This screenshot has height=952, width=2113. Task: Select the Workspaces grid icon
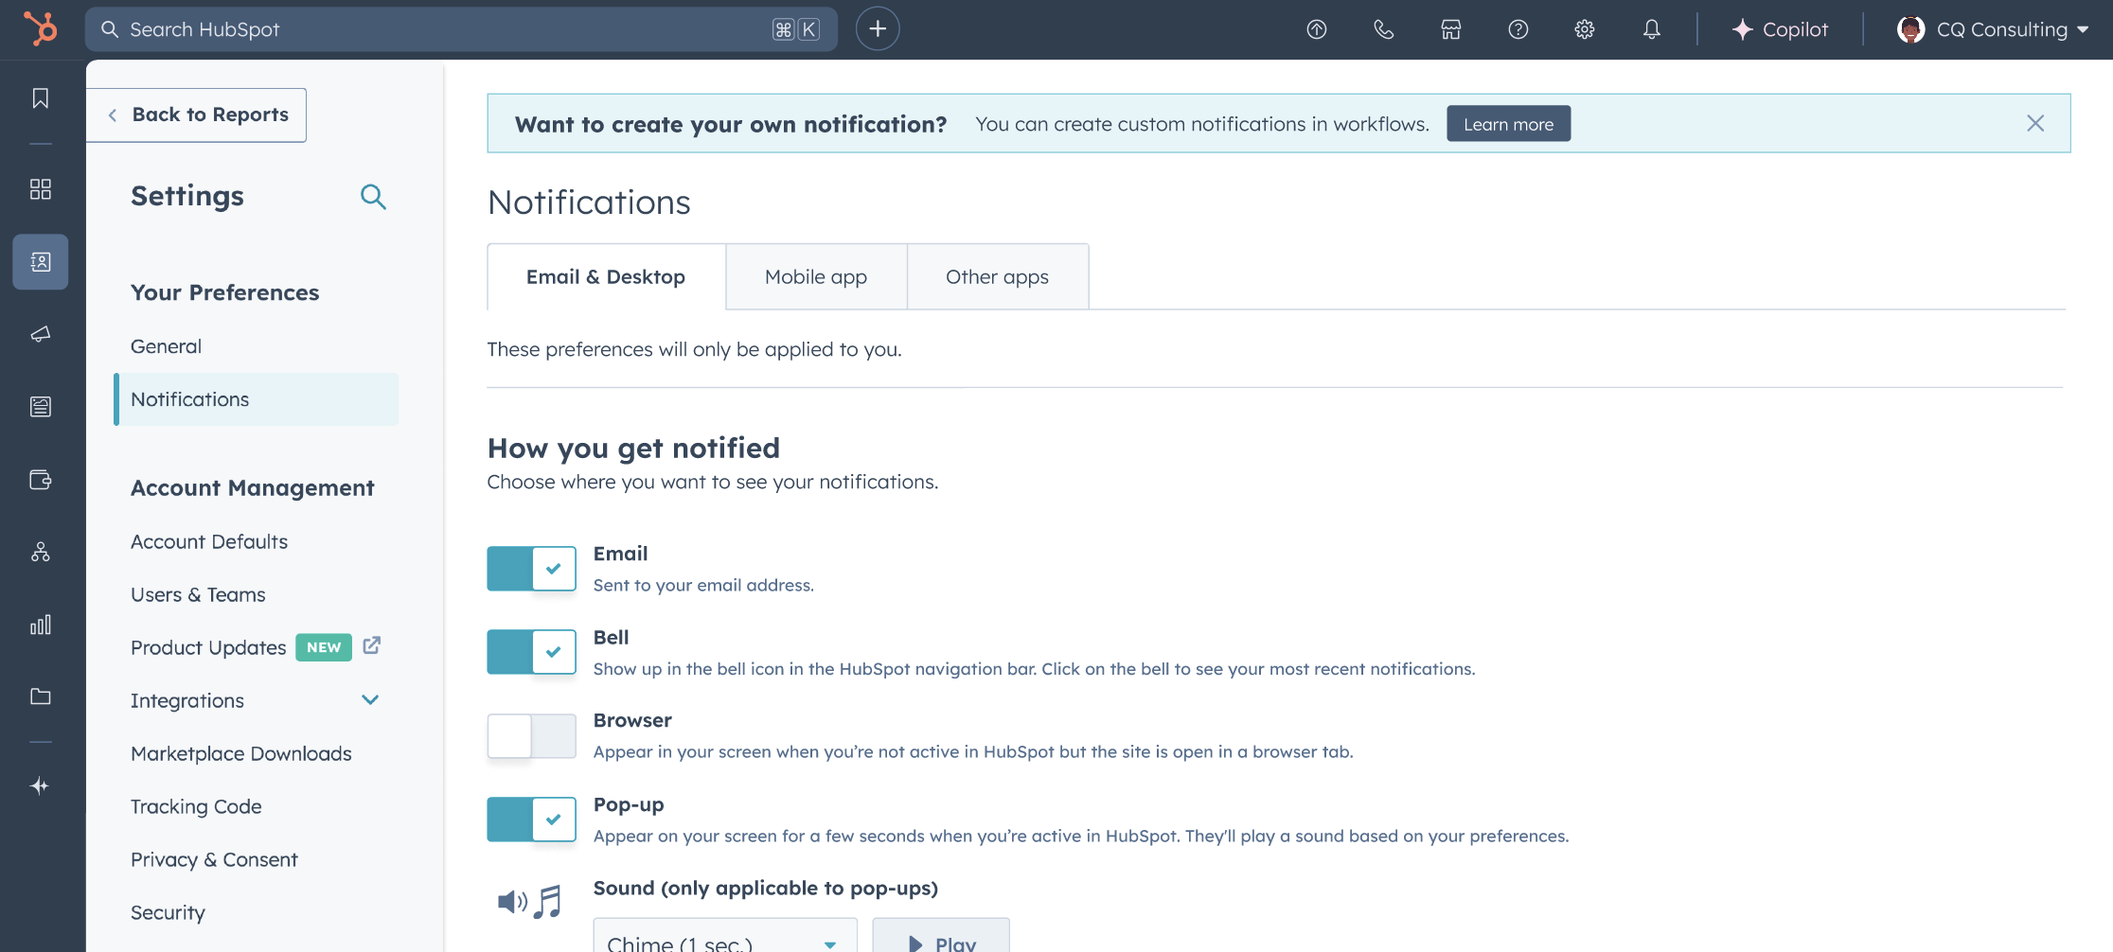pos(40,188)
